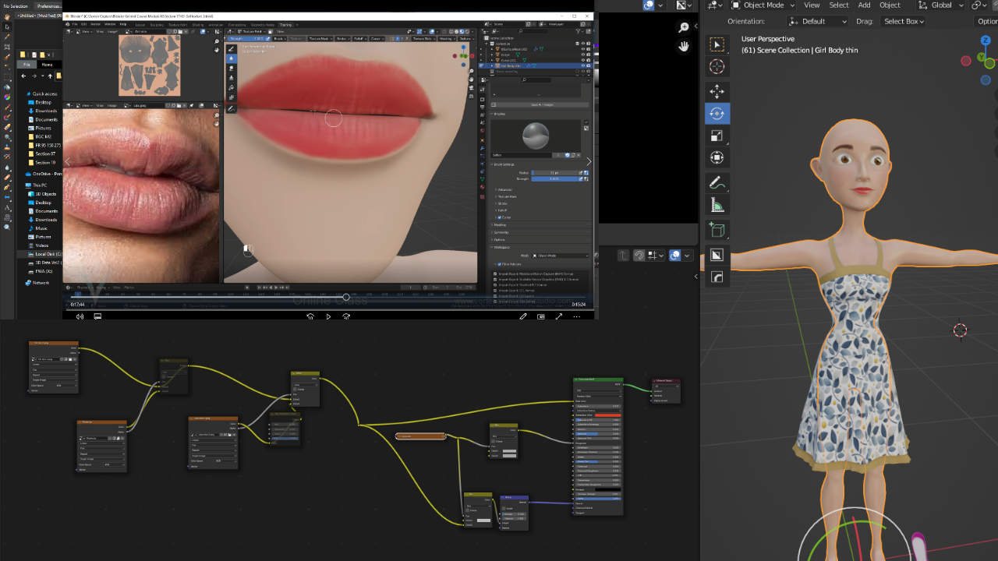Select the Principled BSDF node header
Viewport: 998px width, 561px height.
coord(598,379)
